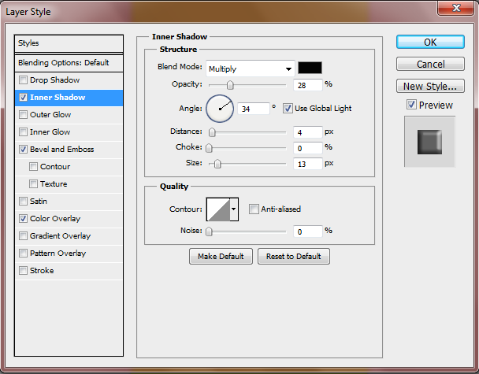
Task: Click the angle dial control
Action: click(220, 109)
